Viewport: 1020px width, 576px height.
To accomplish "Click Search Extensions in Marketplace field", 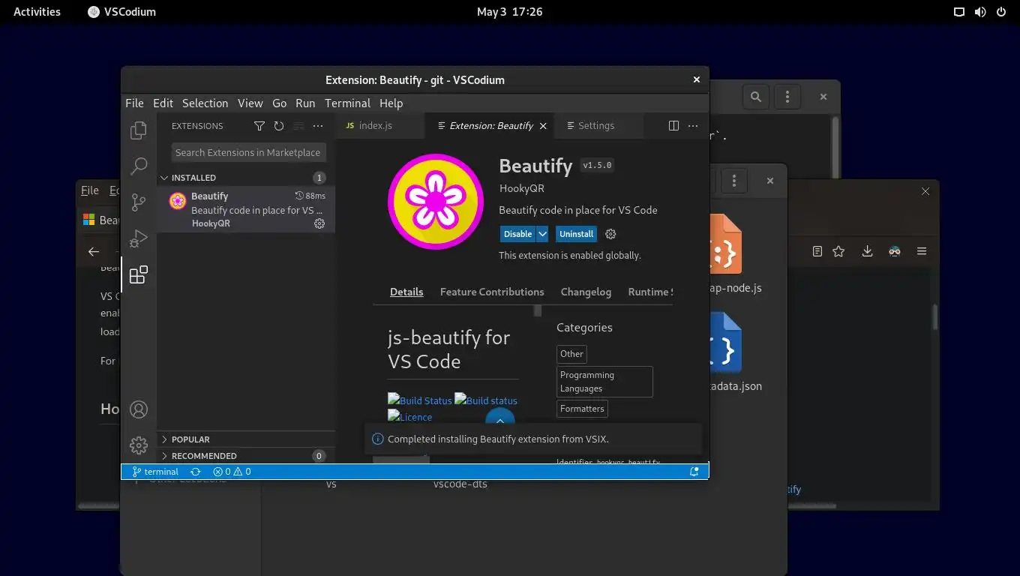I will coord(248,152).
